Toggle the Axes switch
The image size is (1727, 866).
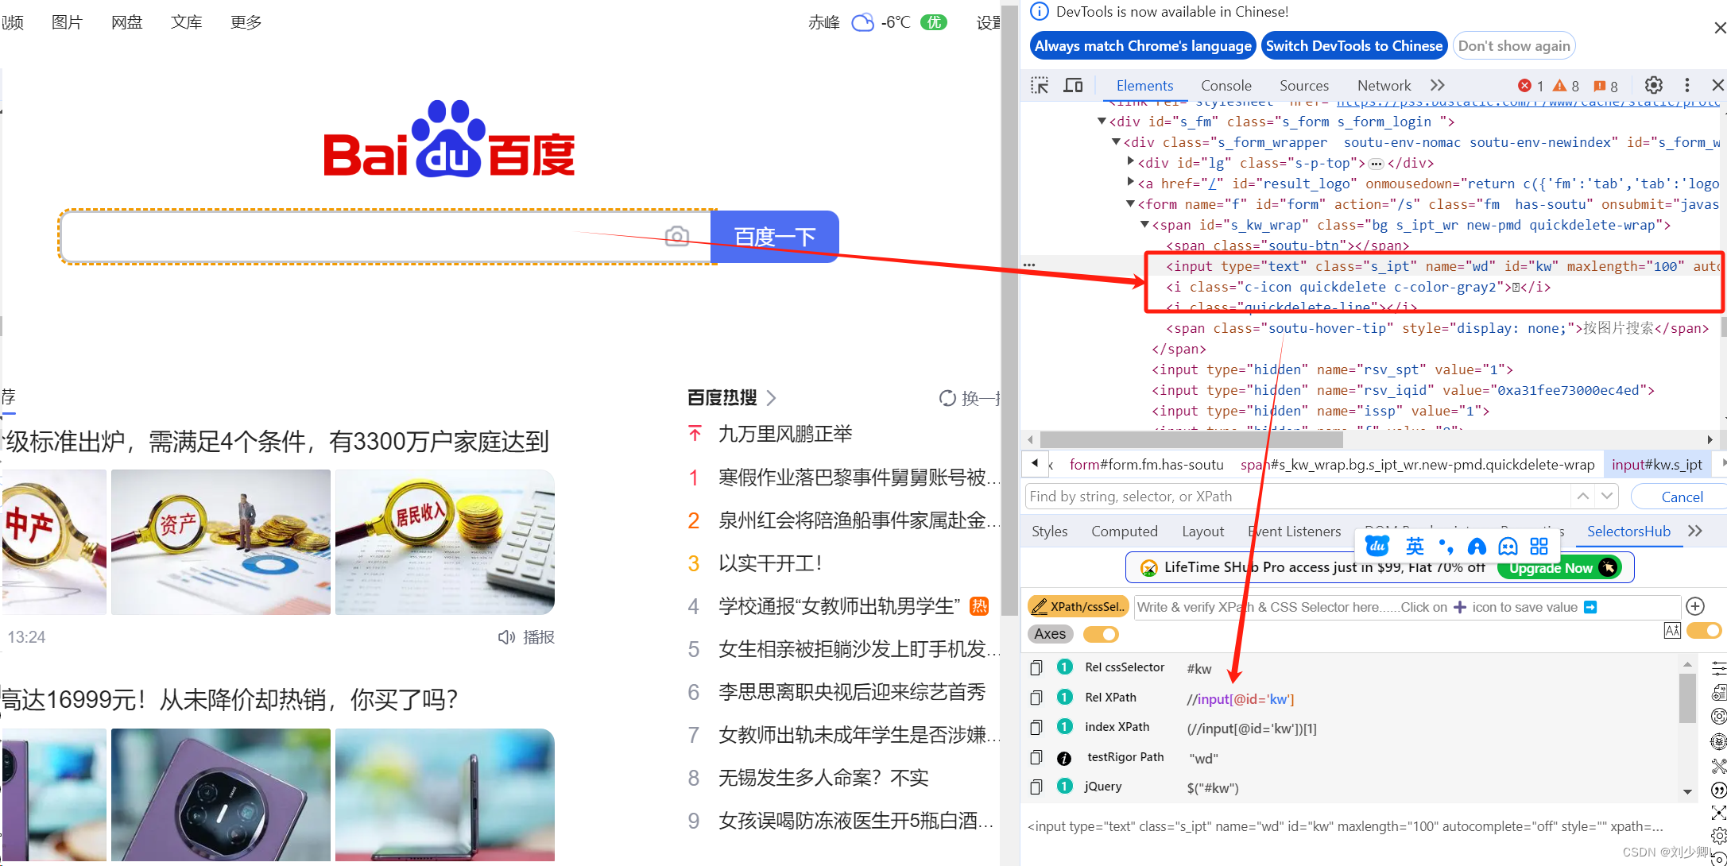pyautogui.click(x=1101, y=634)
